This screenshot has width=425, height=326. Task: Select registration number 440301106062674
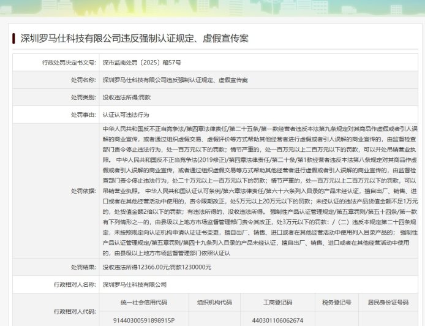click(x=277, y=320)
